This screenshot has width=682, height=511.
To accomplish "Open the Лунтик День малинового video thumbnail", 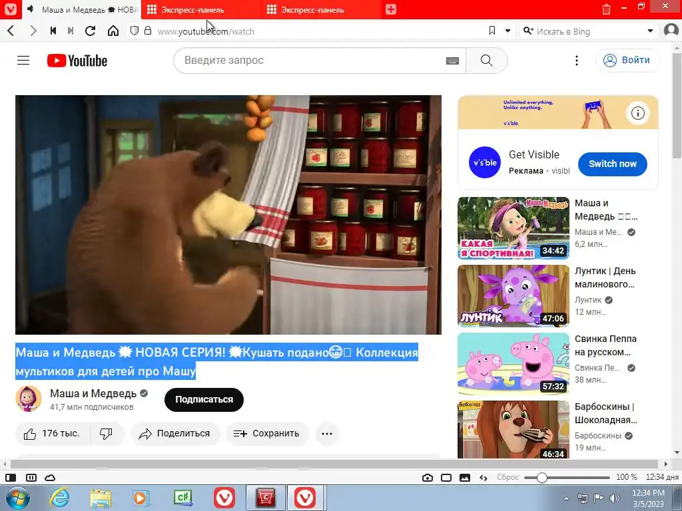I will pos(513,296).
